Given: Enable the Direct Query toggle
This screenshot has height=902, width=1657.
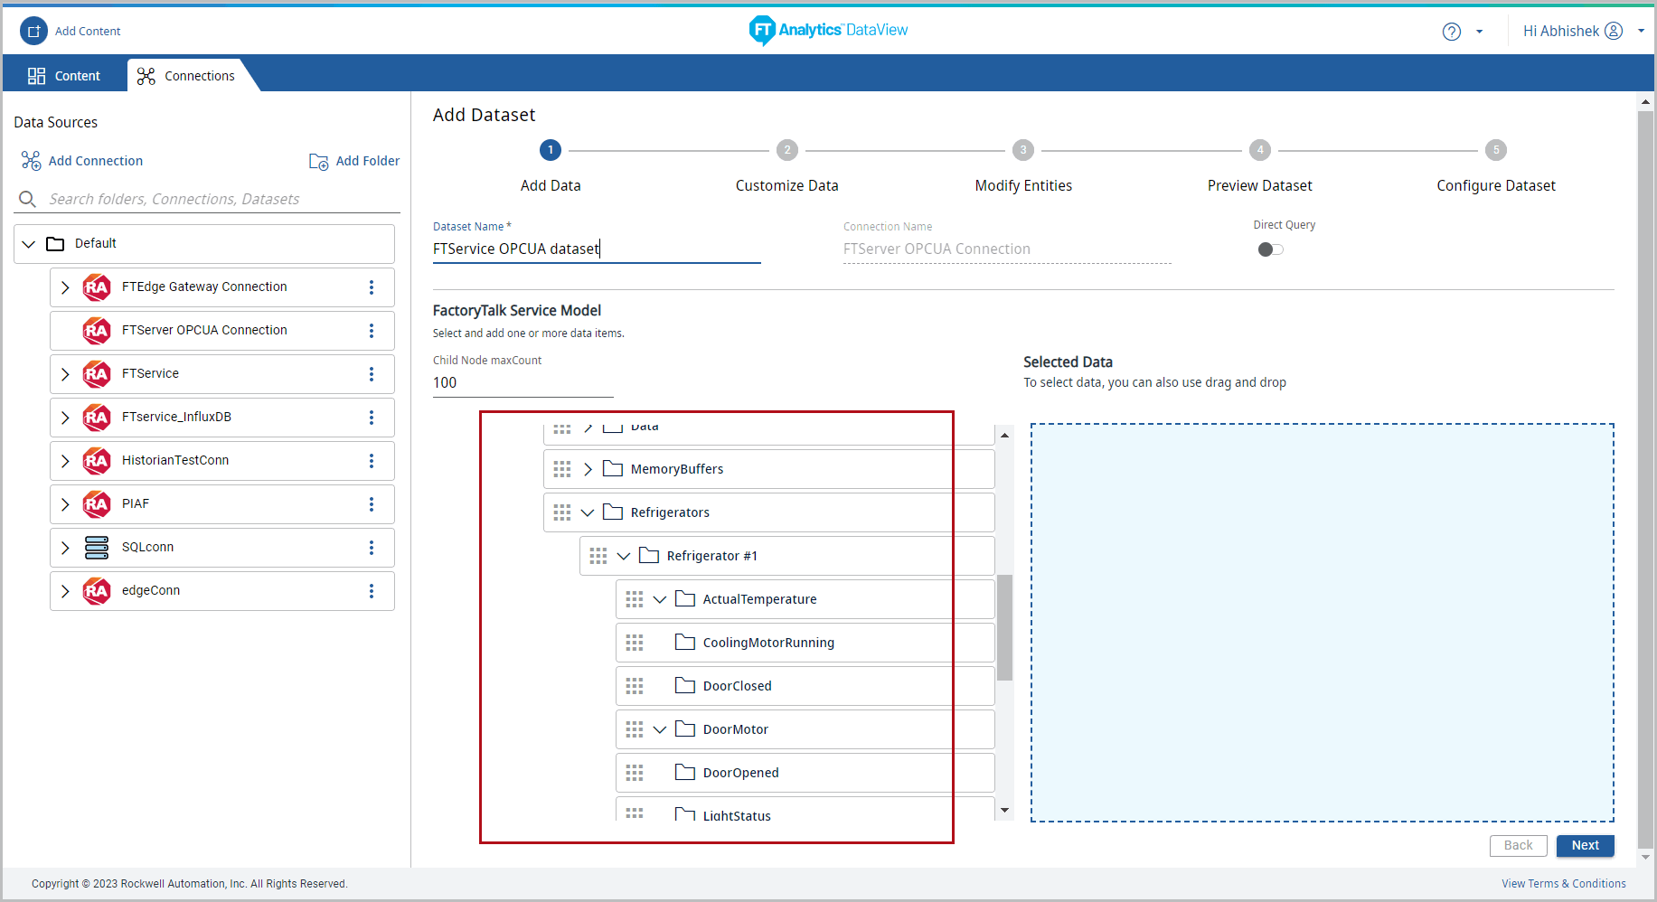Looking at the screenshot, I should 1270,249.
